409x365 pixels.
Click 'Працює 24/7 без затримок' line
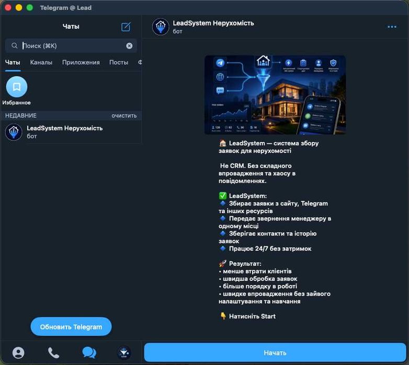270,249
